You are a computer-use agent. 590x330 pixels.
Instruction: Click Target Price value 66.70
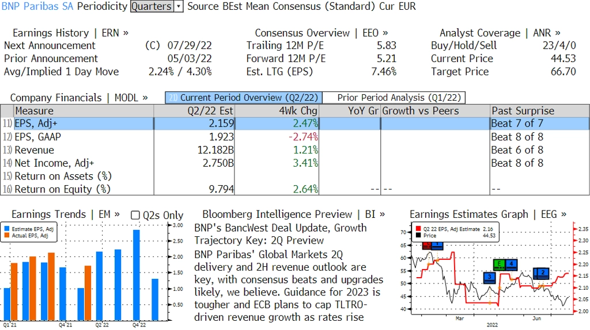563,72
